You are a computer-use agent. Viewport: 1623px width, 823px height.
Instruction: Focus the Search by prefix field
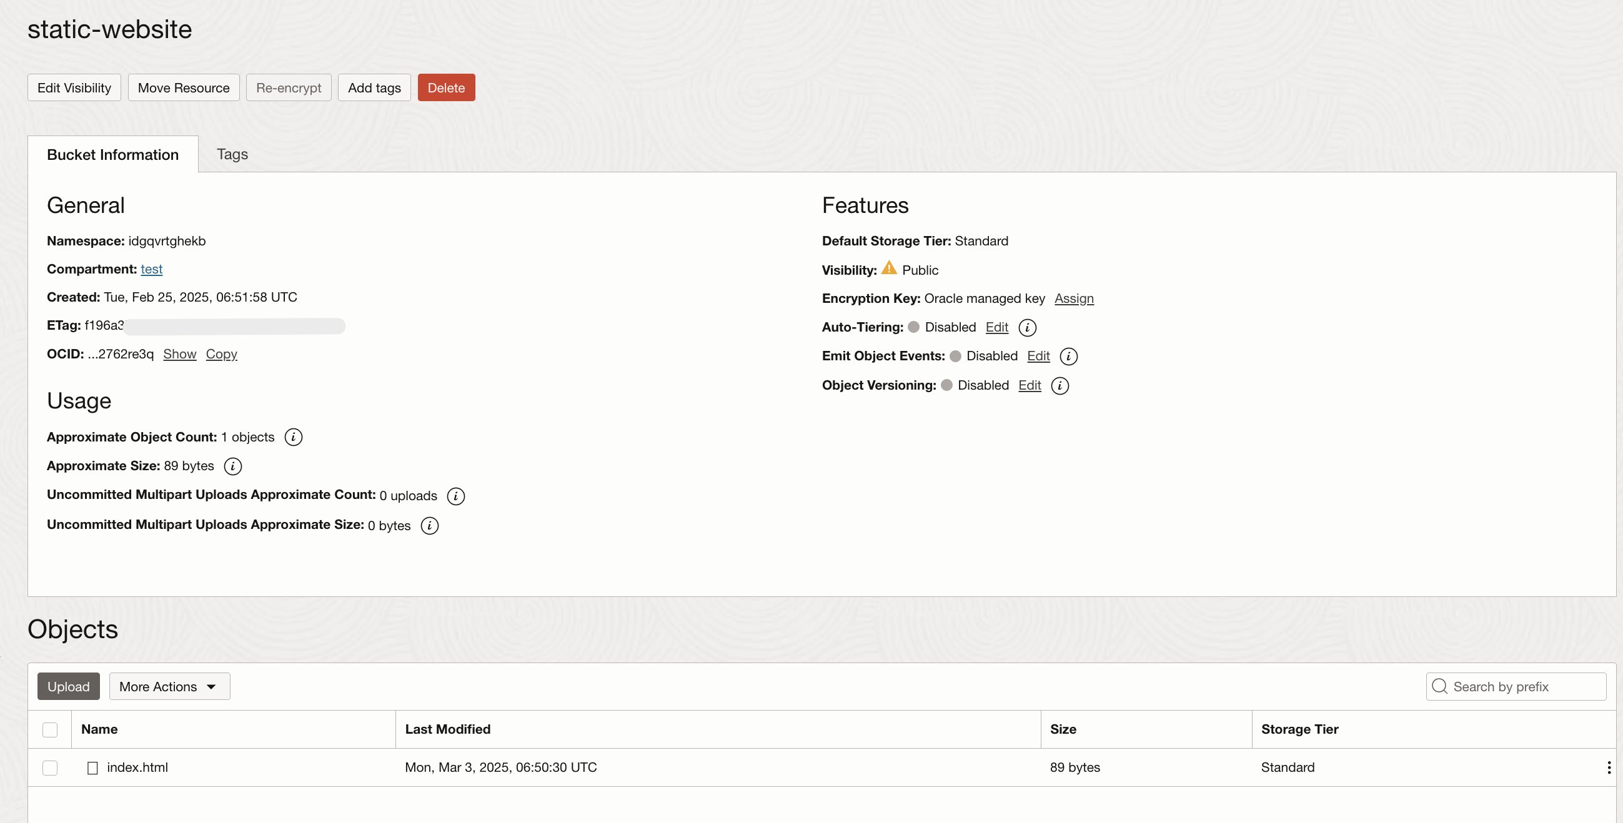(x=1525, y=686)
